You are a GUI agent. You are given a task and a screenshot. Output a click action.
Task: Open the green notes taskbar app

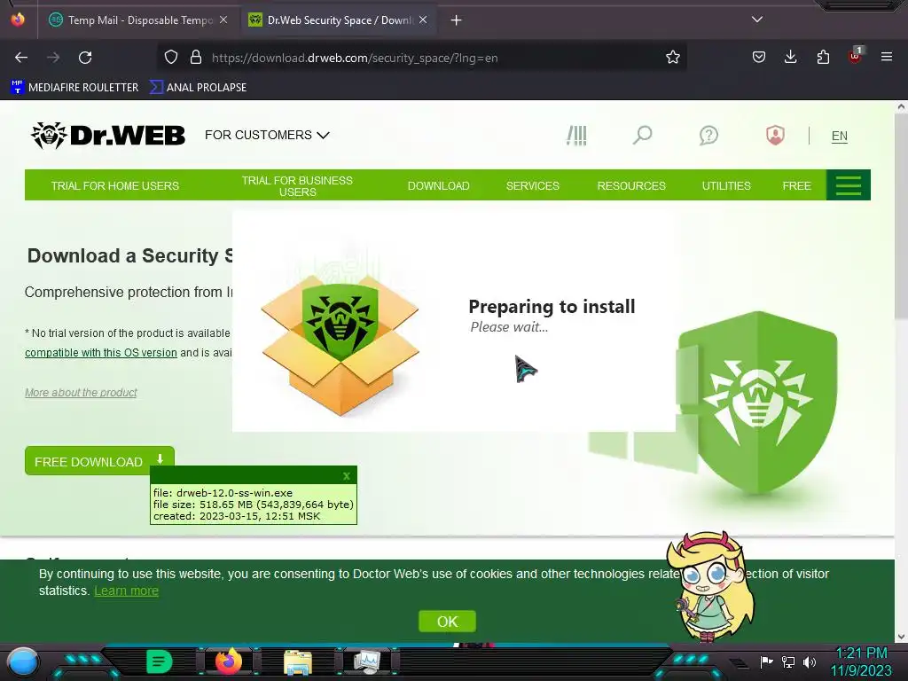[160, 661]
